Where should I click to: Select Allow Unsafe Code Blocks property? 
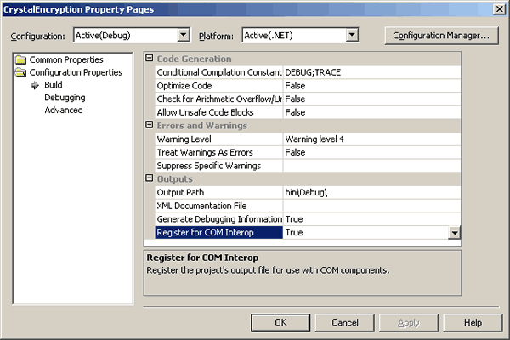click(219, 112)
